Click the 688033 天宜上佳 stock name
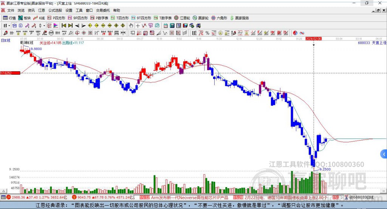Viewport: 387px width, 209px height. 372,43
